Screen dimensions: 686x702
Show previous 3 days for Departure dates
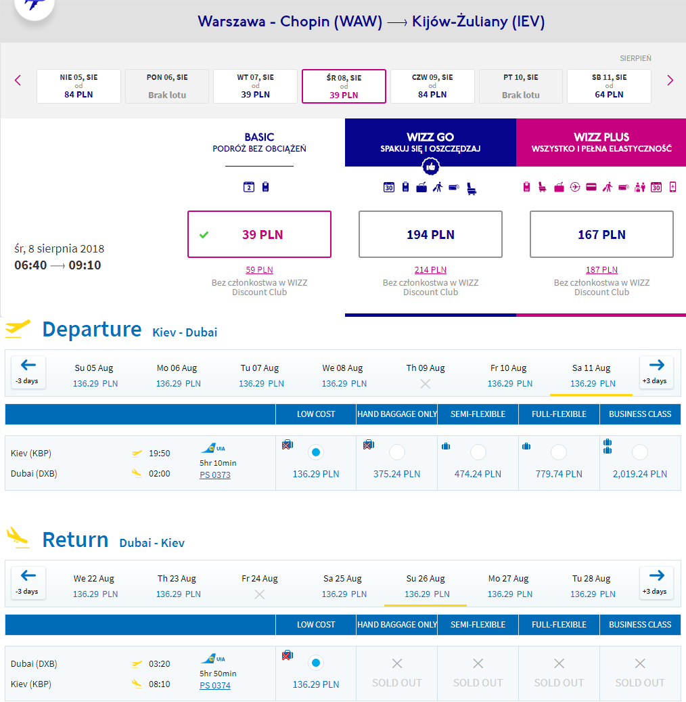(x=28, y=372)
